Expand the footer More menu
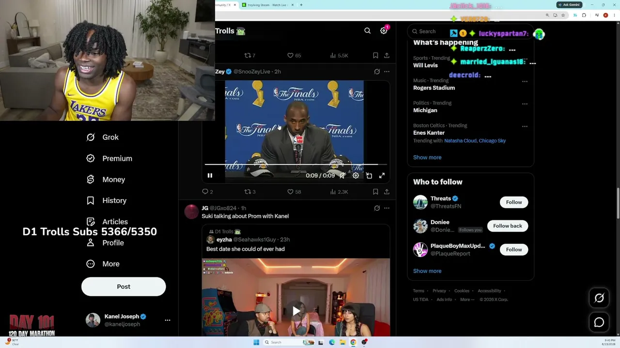Image resolution: width=620 pixels, height=348 pixels. click(x=467, y=300)
